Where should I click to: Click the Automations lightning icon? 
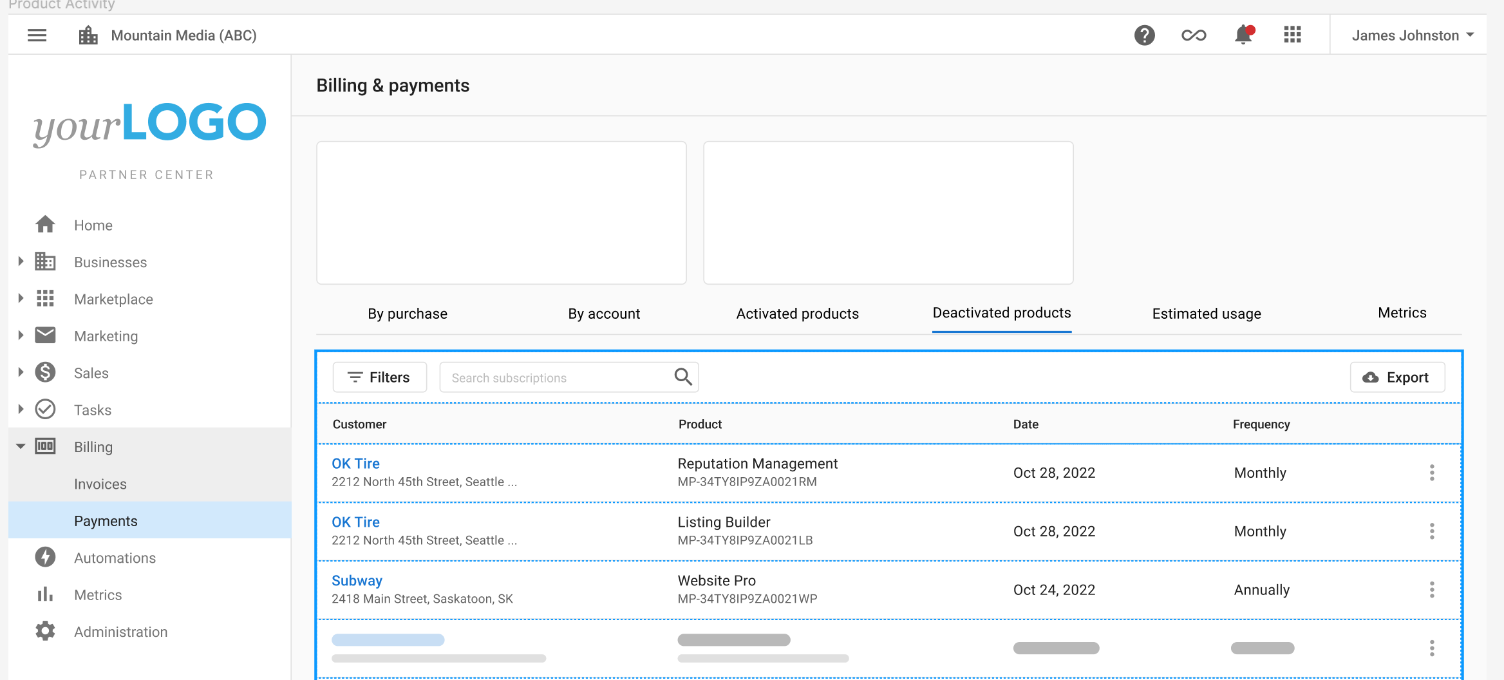point(45,557)
